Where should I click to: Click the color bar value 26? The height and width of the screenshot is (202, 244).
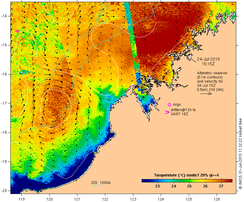coord(205,186)
